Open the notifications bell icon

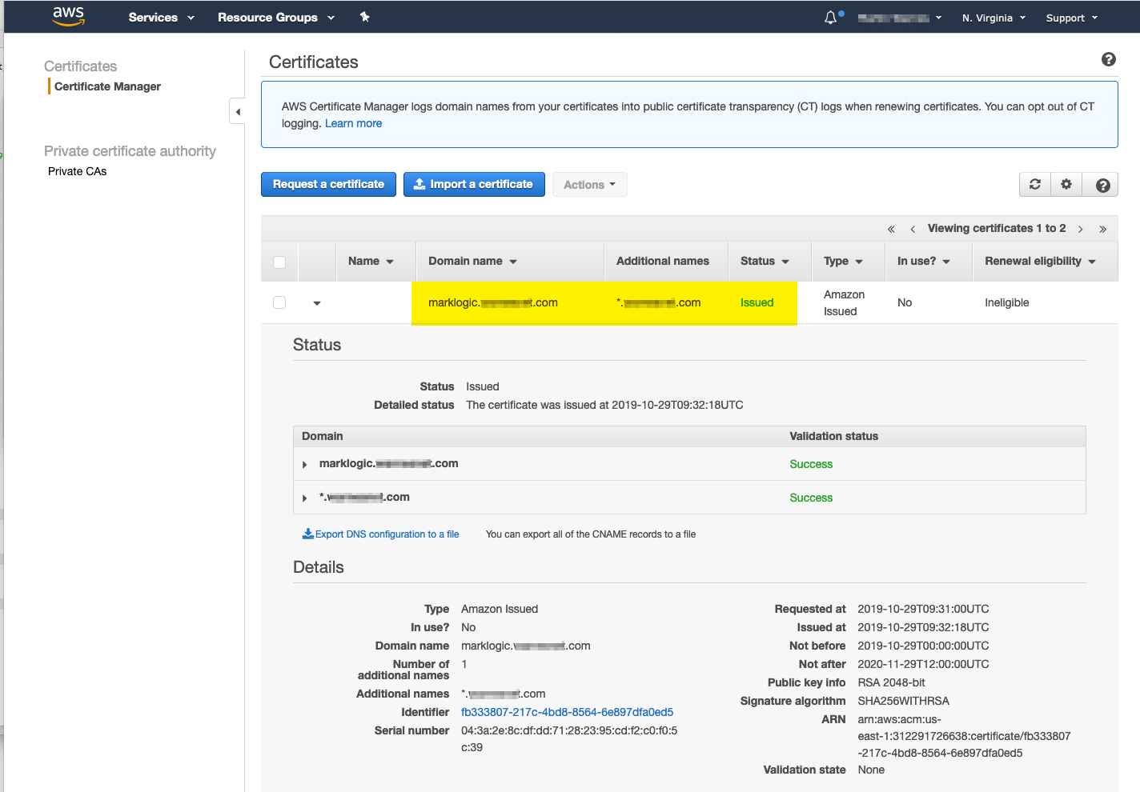coord(831,18)
